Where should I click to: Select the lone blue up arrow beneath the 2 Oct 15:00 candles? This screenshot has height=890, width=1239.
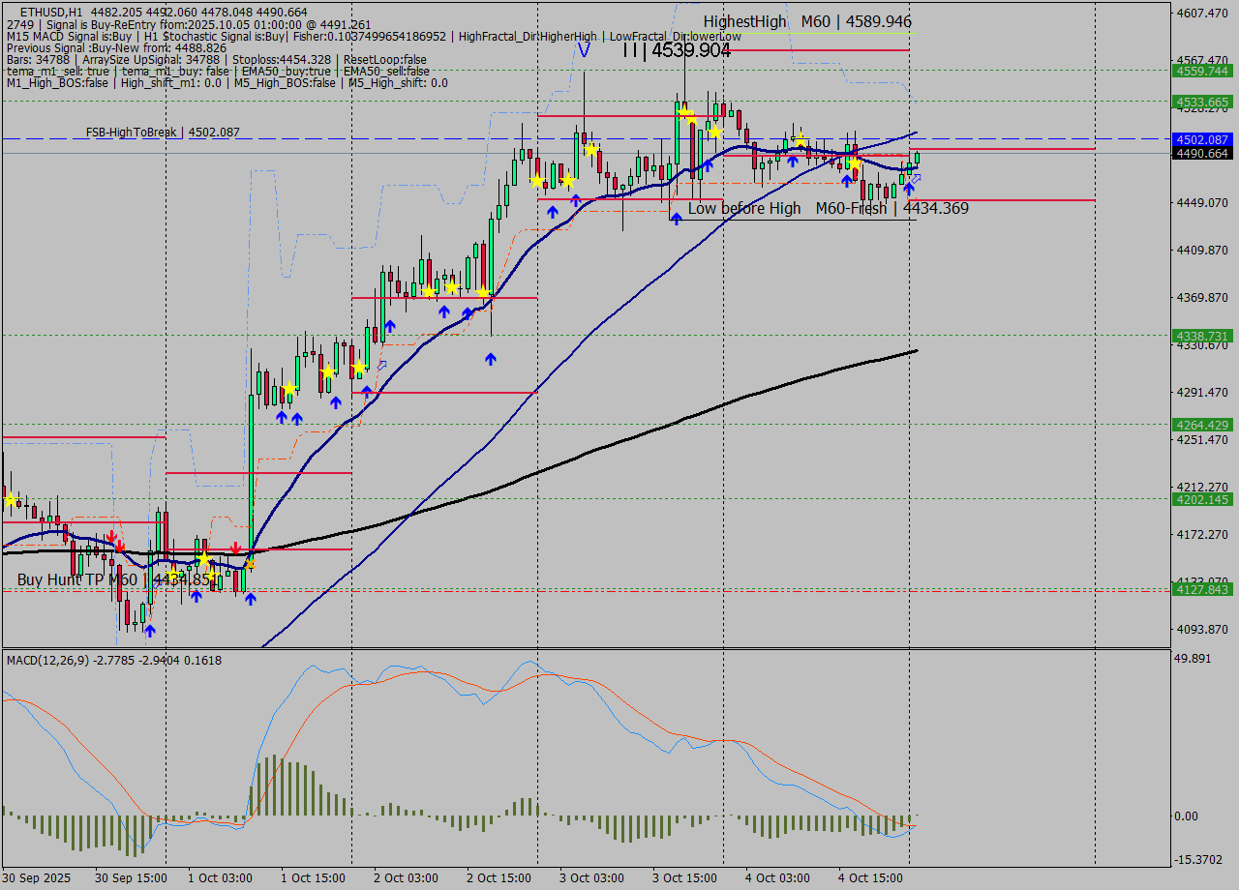click(x=491, y=359)
